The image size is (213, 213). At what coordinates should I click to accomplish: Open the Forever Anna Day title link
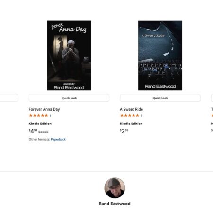click(x=44, y=109)
